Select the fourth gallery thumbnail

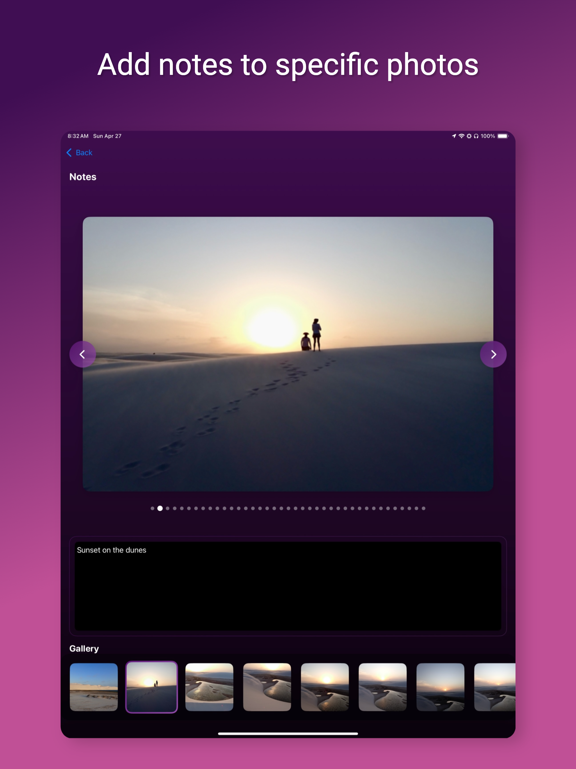click(x=267, y=687)
